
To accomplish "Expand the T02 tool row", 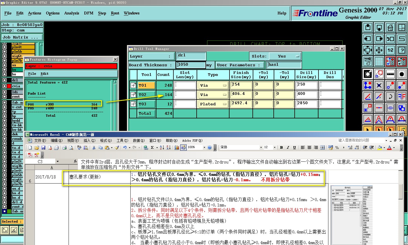I will (x=133, y=95).
